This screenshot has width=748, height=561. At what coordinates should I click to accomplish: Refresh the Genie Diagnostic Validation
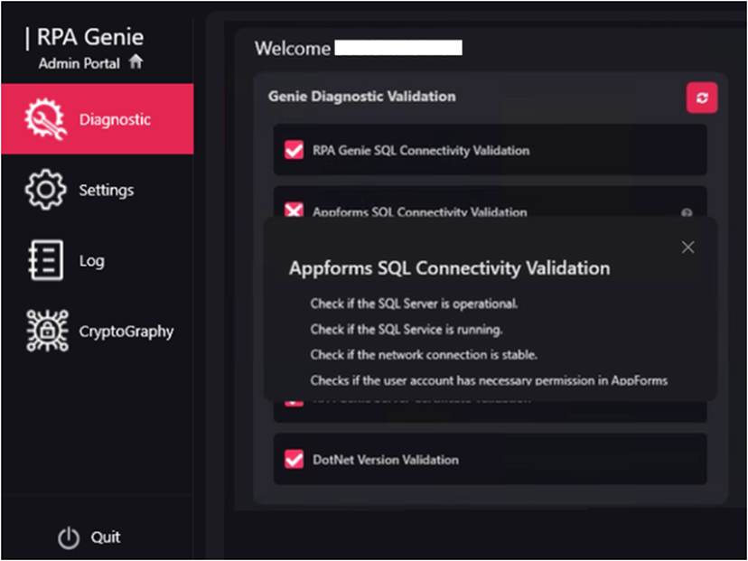click(x=702, y=98)
